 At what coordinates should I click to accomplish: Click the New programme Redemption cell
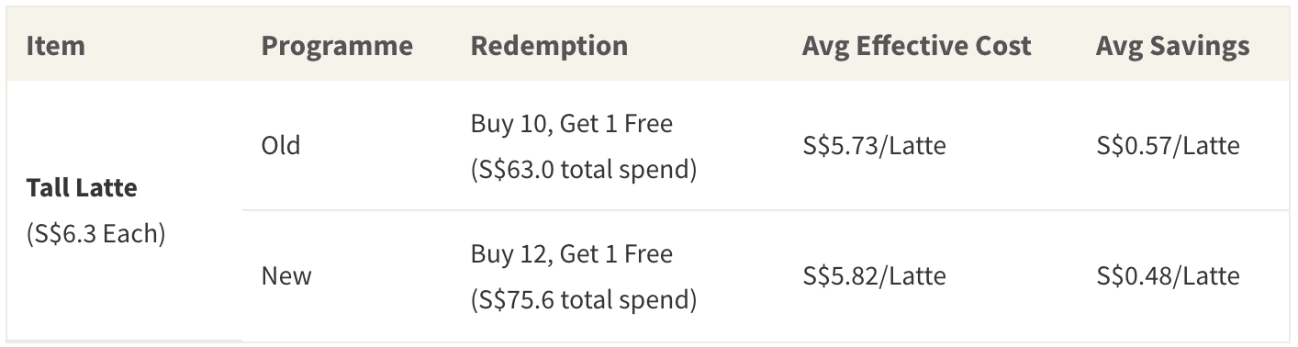coord(618,275)
